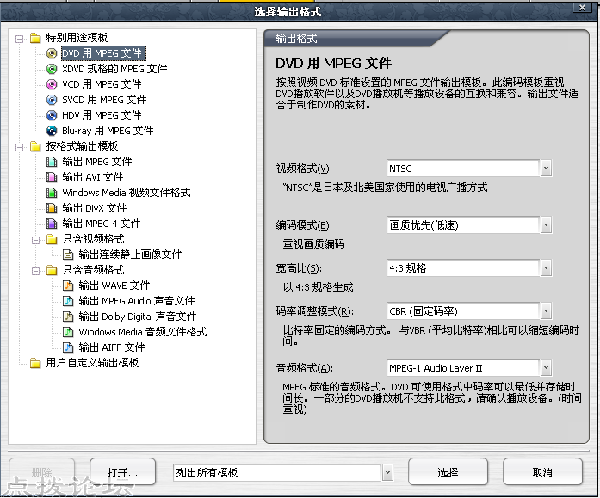This screenshot has width=600, height=498.
Task: Click the 特别用途模板 folder icon
Action: pyautogui.click(x=35, y=38)
